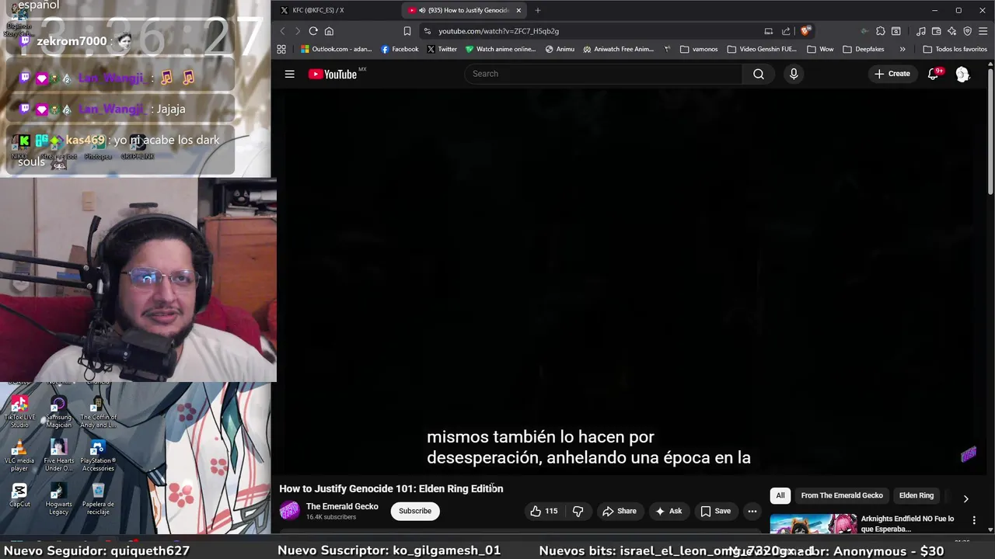Expand hidden bookmarks with double chevron

pyautogui.click(x=902, y=49)
